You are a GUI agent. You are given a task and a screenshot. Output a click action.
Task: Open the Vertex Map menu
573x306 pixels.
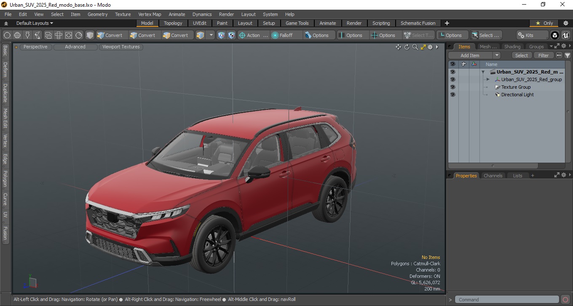pos(150,14)
